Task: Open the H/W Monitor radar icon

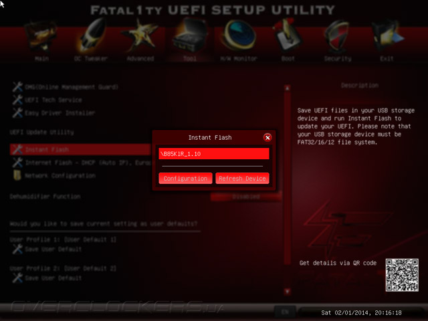Action: 239,35
